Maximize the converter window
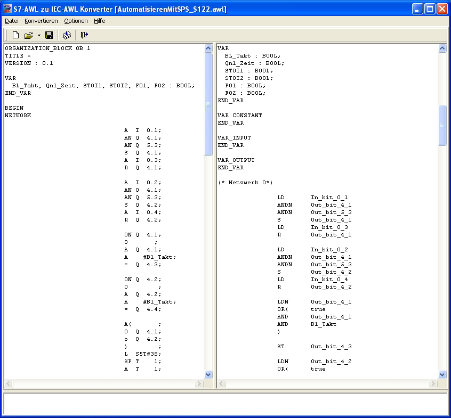This screenshot has width=451, height=418. [430, 9]
